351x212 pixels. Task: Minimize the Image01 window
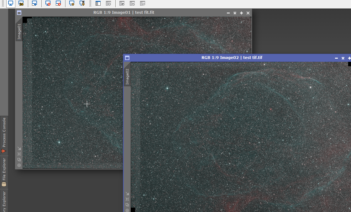(x=228, y=13)
